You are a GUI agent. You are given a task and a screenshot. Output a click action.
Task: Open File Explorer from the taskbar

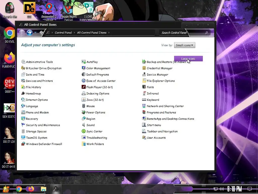(x=44, y=189)
